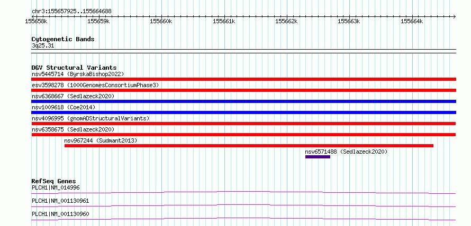The width and height of the screenshot is (471, 226).
Task: Click the nsv6571488 (Sedlazeck2020) label
Action: coord(346,152)
